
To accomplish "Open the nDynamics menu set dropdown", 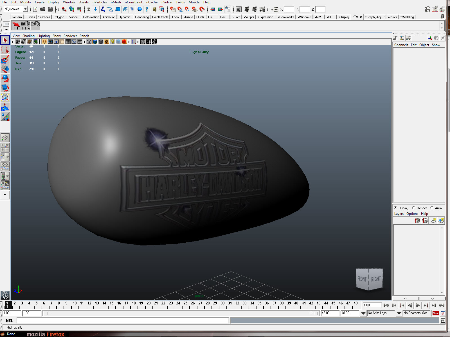I will click(x=25, y=9).
